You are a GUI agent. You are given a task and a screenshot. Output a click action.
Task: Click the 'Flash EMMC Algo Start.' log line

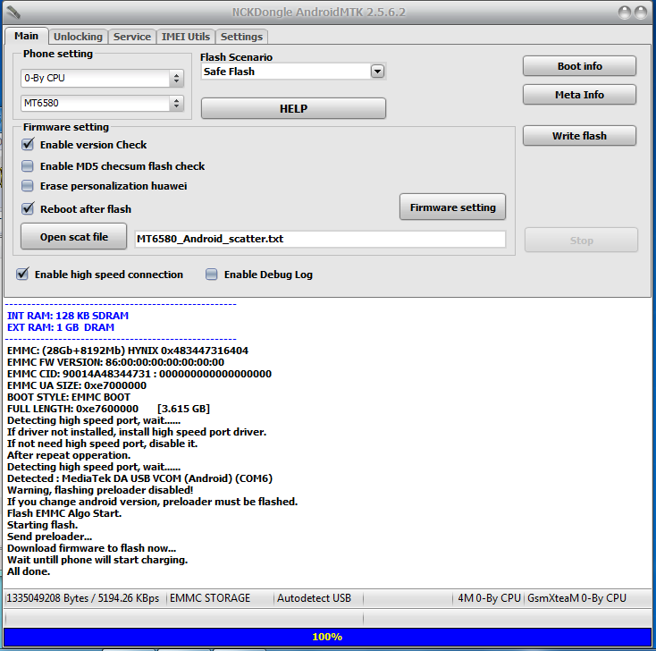pyautogui.click(x=64, y=513)
